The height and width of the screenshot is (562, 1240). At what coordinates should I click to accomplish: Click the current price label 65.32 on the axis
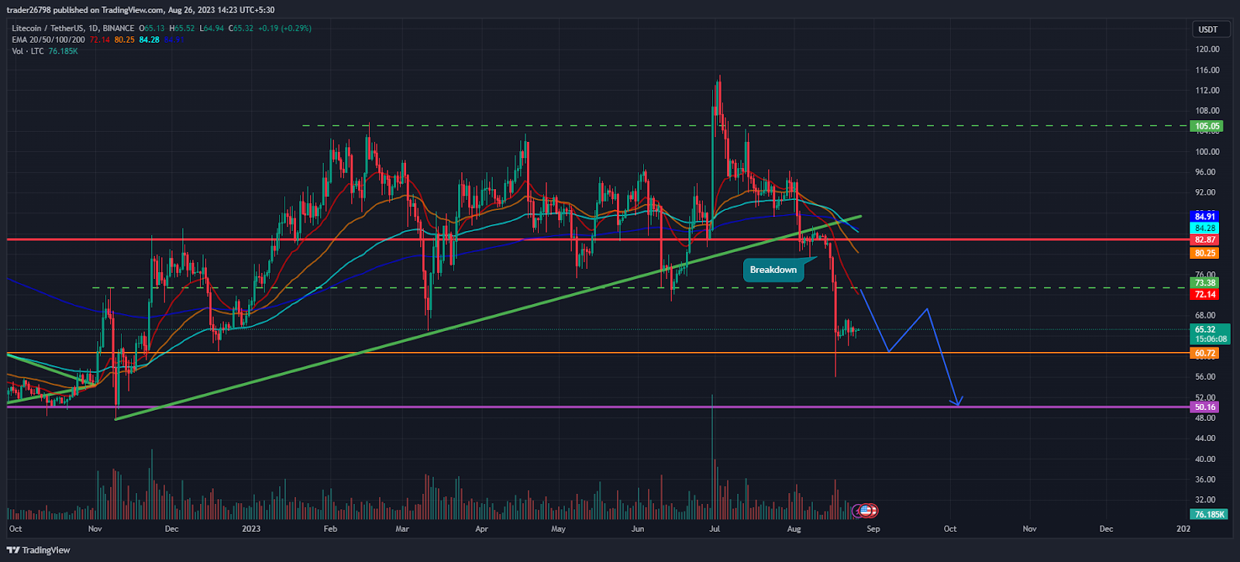[1210, 329]
